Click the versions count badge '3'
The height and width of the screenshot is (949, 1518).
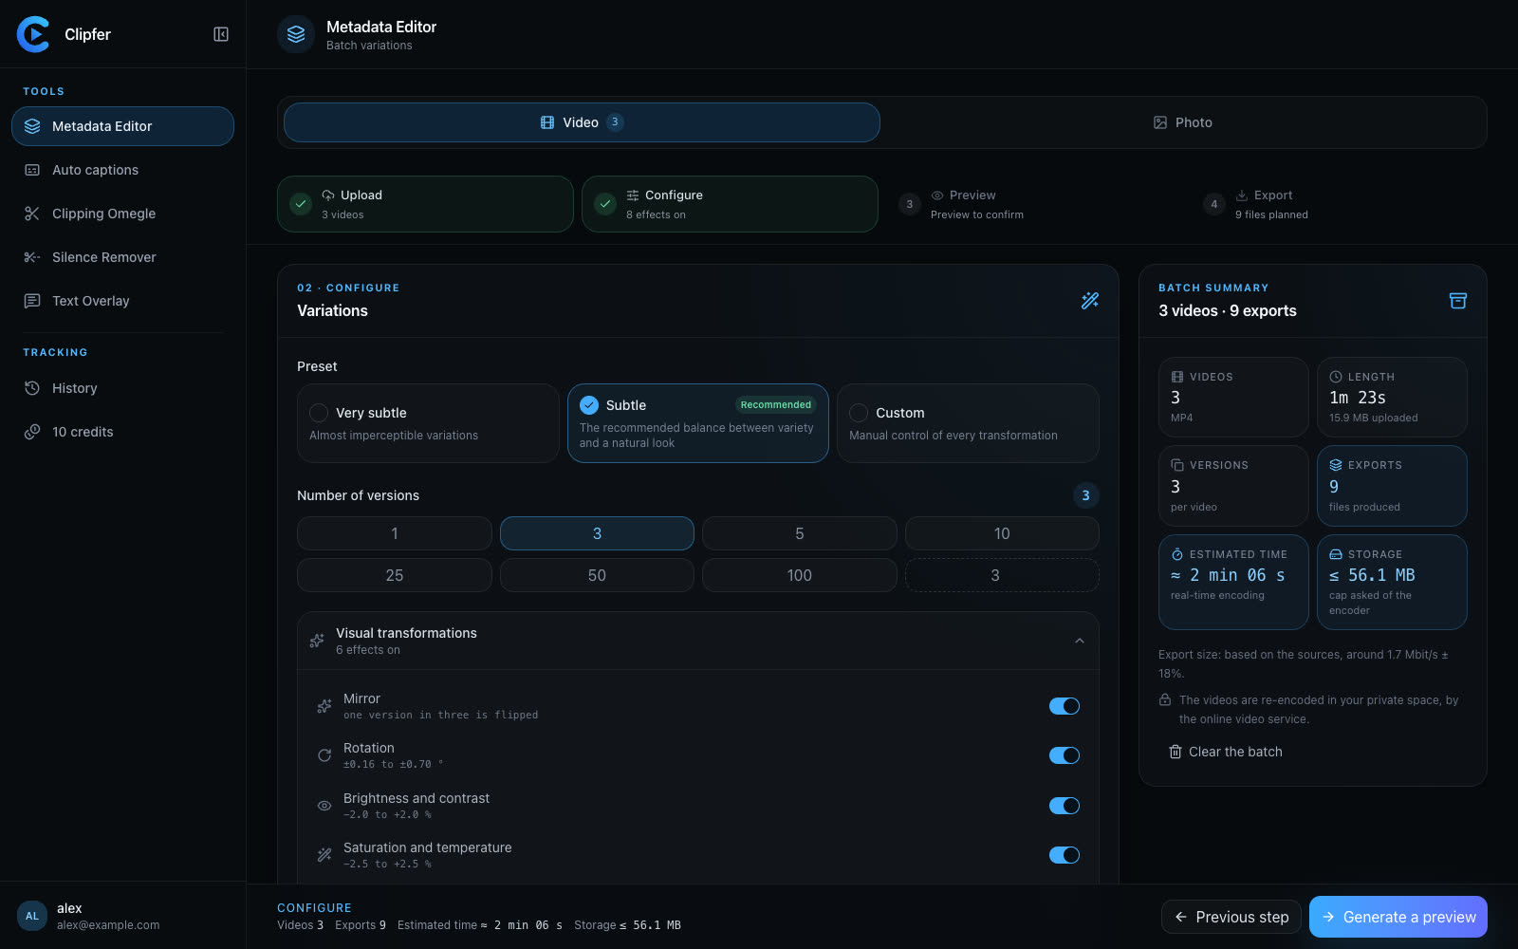click(1086, 495)
